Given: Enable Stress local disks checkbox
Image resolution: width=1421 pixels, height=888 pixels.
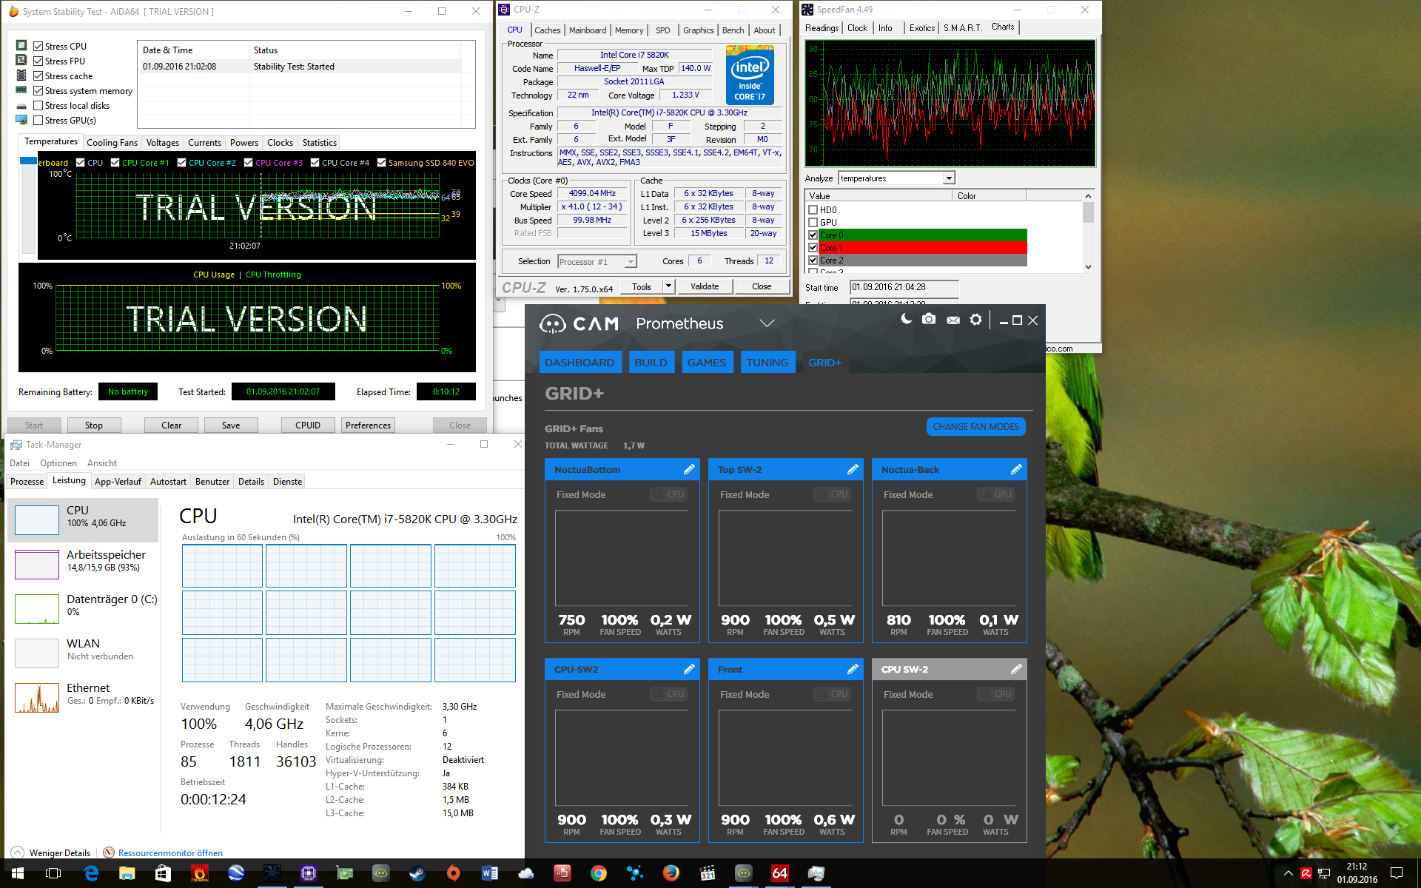Looking at the screenshot, I should tap(38, 106).
